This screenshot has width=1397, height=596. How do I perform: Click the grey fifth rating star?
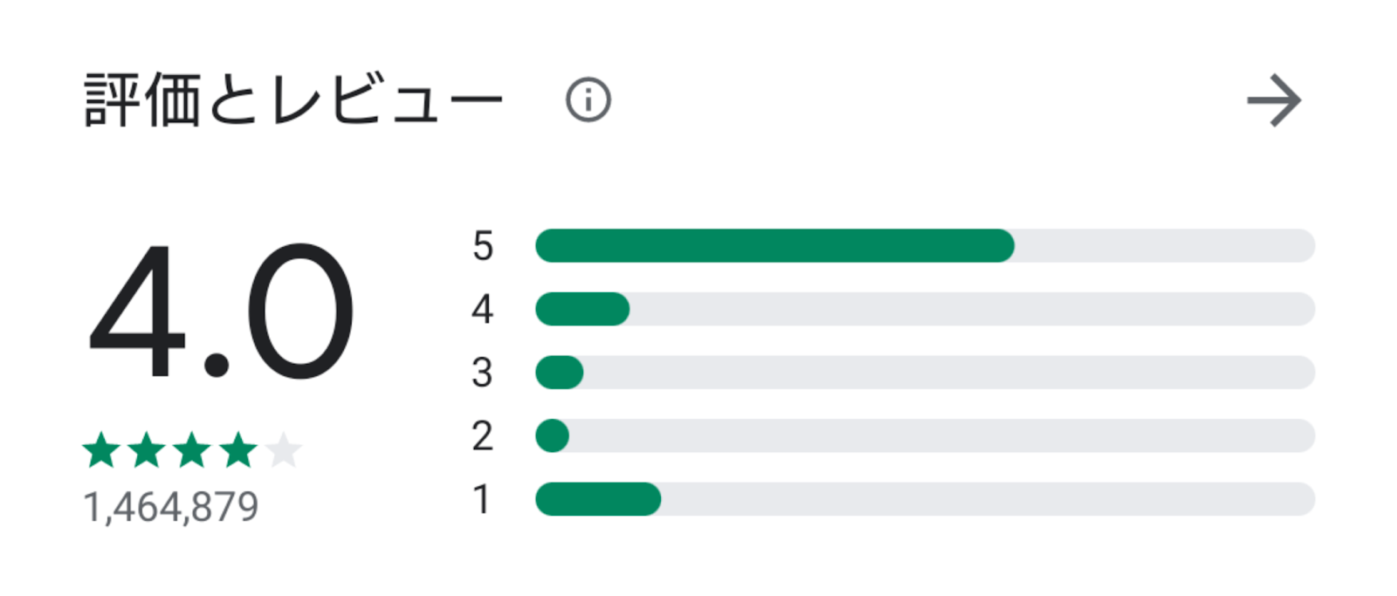point(283,450)
